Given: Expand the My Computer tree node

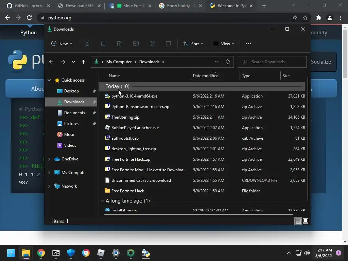Looking at the screenshot, I should pos(49,173).
